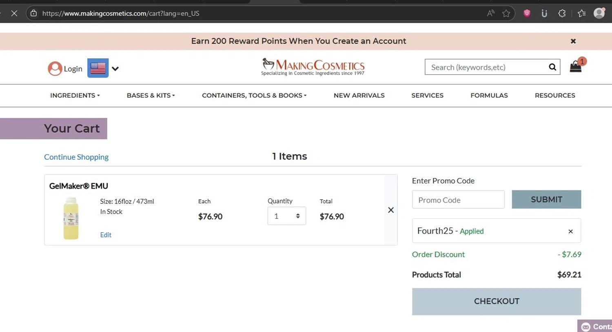The width and height of the screenshot is (612, 332).
Task: Click 'Size: 16floz / 473ml' text
Action: click(127, 202)
